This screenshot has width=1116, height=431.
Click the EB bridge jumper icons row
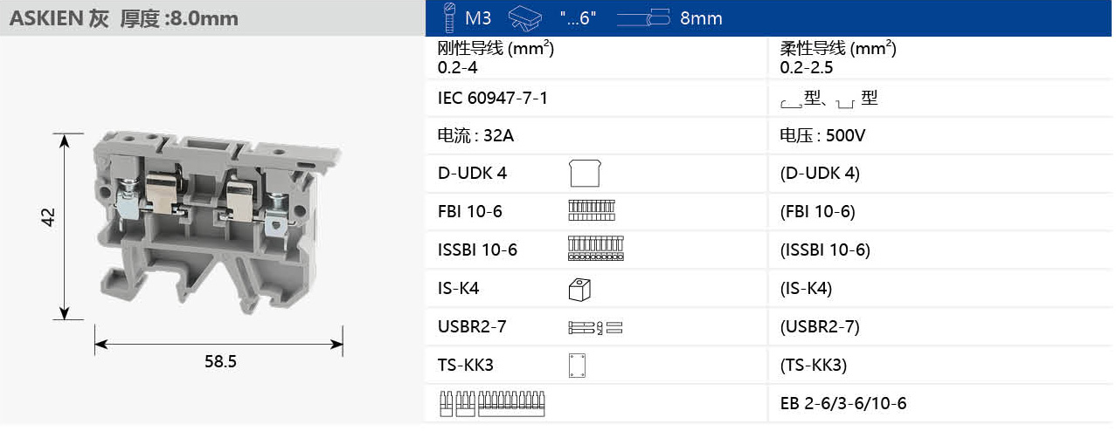click(496, 404)
